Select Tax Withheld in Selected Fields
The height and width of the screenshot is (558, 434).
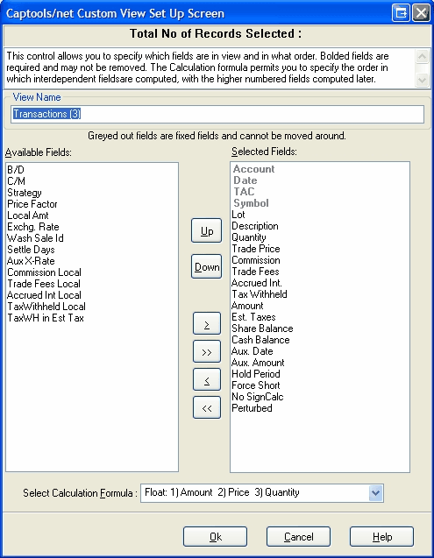(x=260, y=294)
